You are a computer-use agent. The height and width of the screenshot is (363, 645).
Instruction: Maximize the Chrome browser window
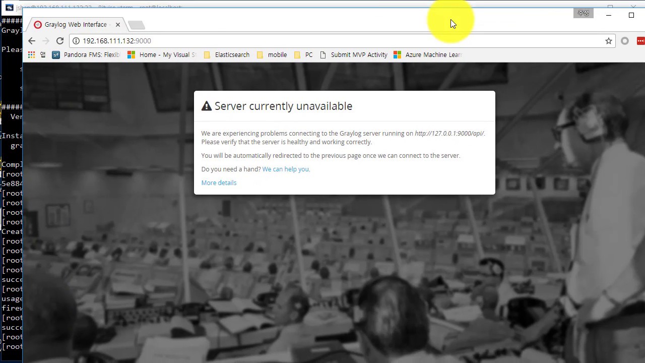point(631,15)
